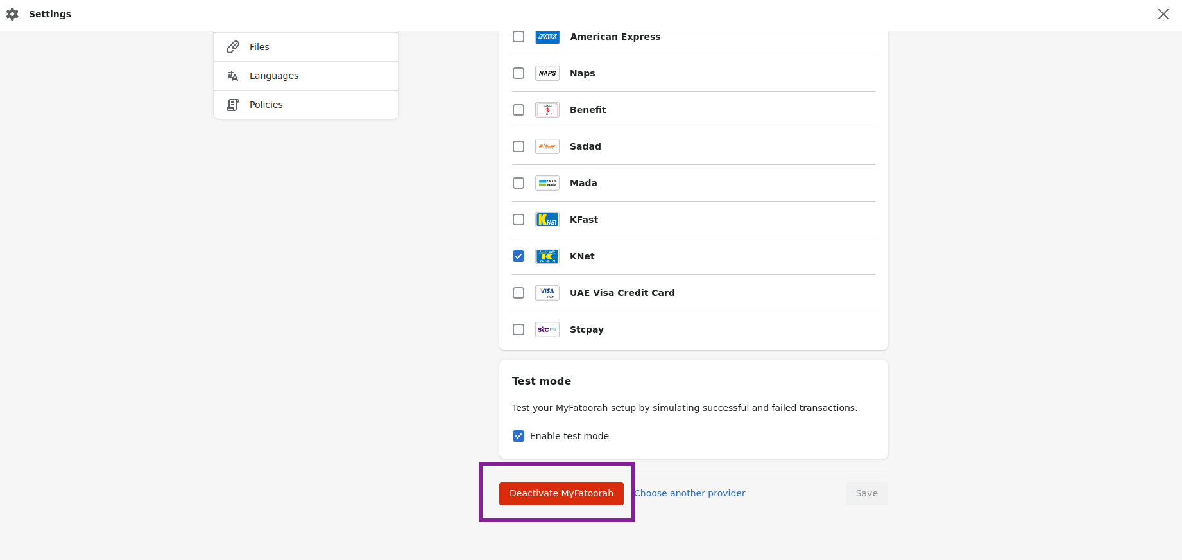Click the Files paperclip icon
Image resolution: width=1182 pixels, height=560 pixels.
[233, 47]
